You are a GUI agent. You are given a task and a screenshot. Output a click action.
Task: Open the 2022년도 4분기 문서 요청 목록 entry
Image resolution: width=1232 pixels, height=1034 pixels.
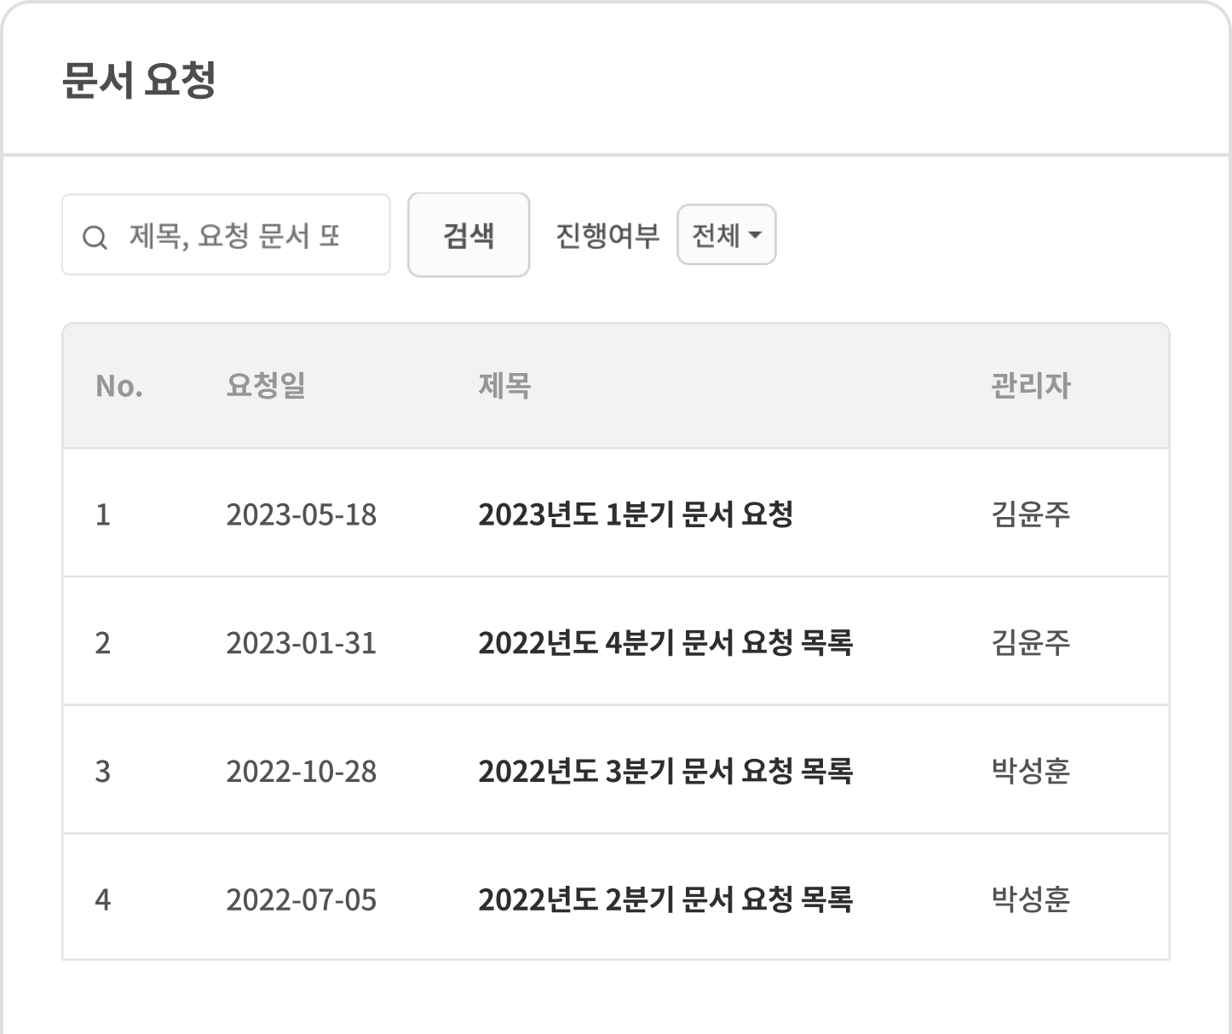670,642
